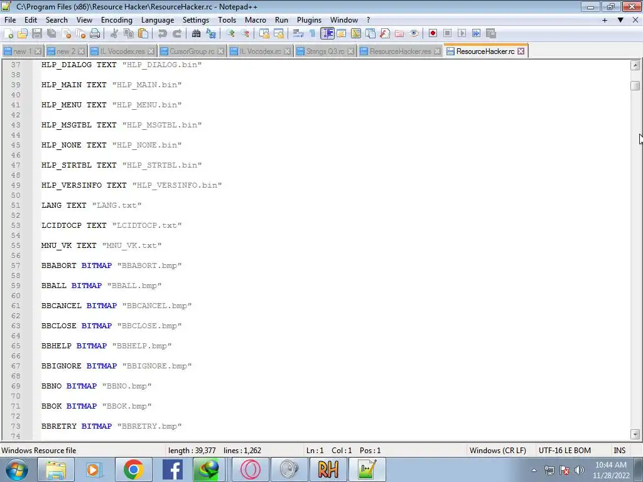
Task: Run macro multiple times icon
Action: 476,34
